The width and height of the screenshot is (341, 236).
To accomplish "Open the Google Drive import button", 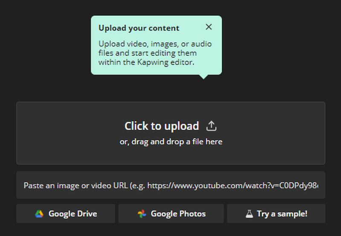I will click(x=66, y=213).
